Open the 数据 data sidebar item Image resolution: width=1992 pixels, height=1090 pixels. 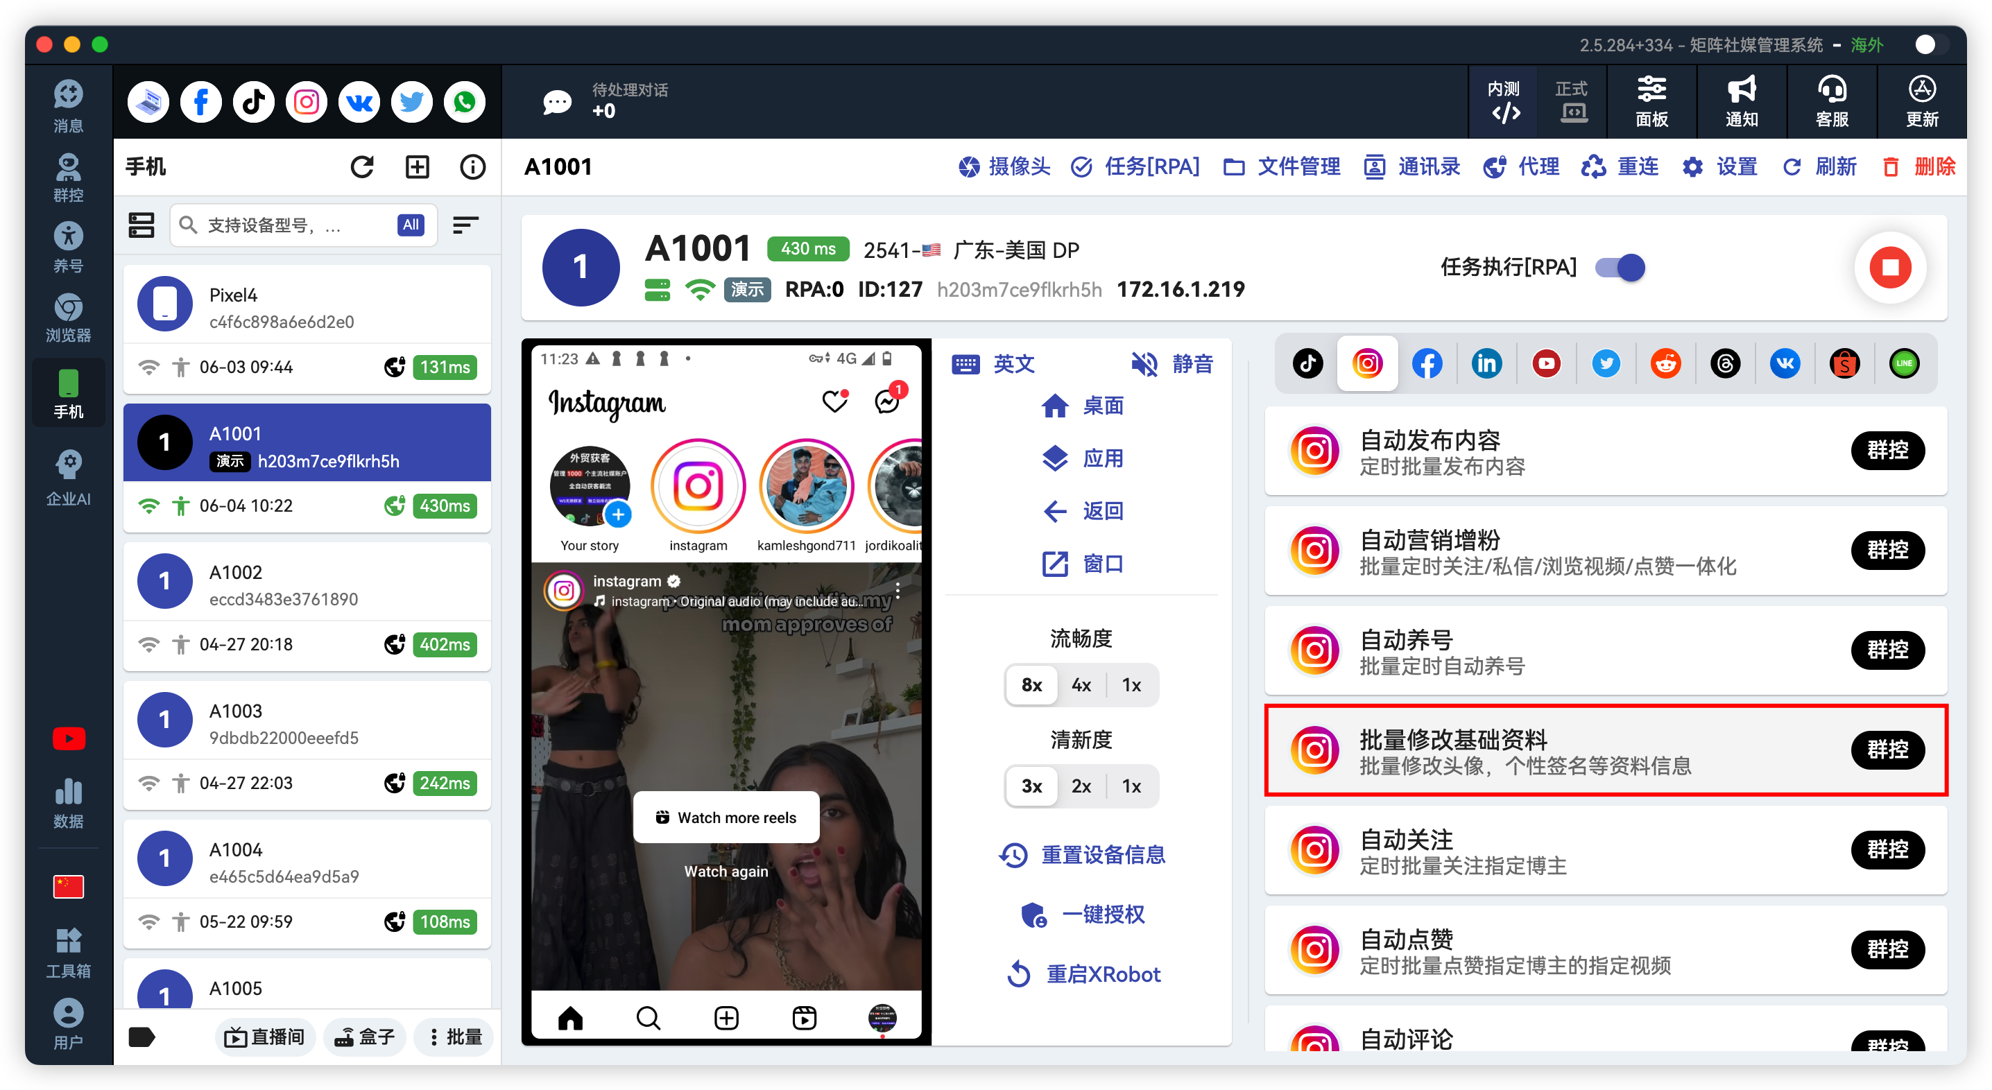pyautogui.click(x=68, y=803)
